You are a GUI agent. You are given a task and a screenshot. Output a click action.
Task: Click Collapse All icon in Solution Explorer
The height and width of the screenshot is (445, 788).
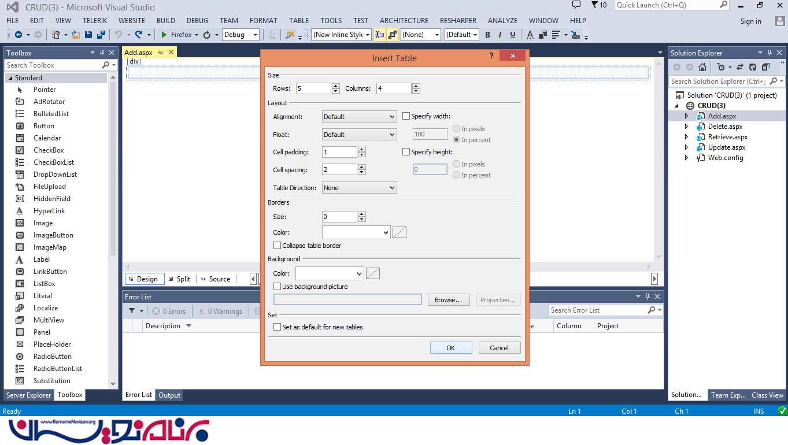coord(765,68)
